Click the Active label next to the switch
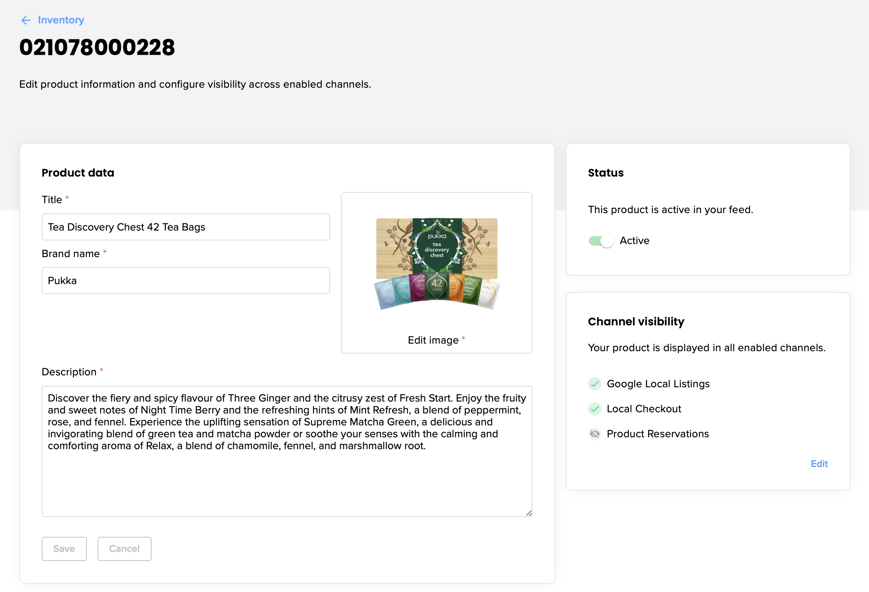Screen dimensions: 869x592 pos(634,241)
